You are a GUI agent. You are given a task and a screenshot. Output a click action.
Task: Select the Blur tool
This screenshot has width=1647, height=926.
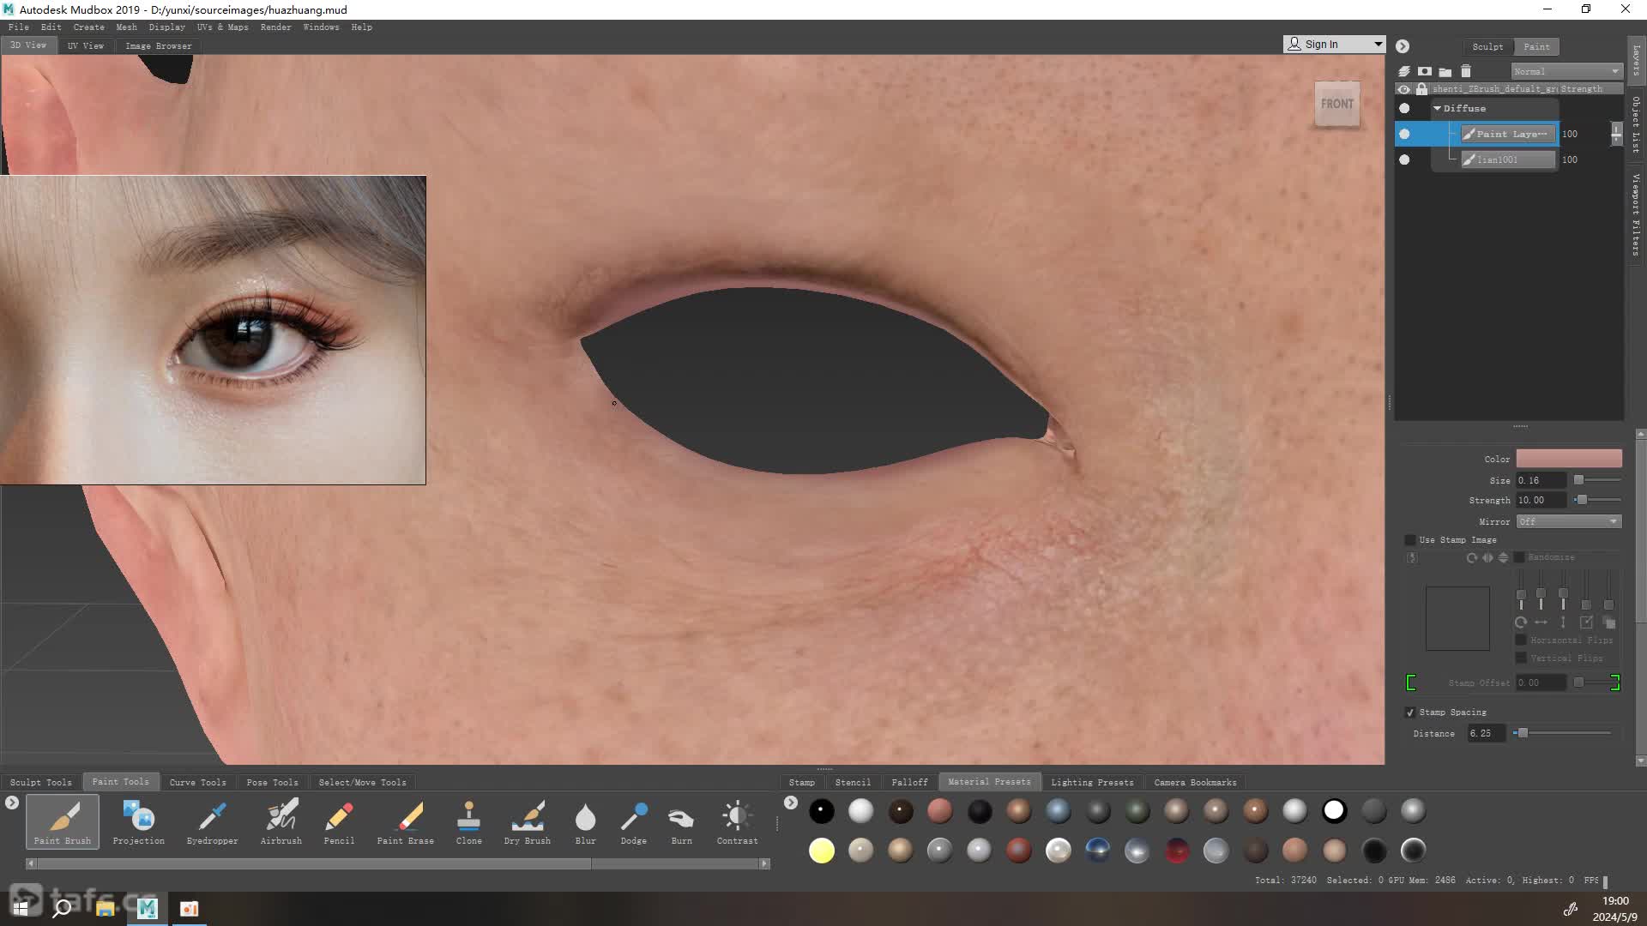[x=585, y=821]
